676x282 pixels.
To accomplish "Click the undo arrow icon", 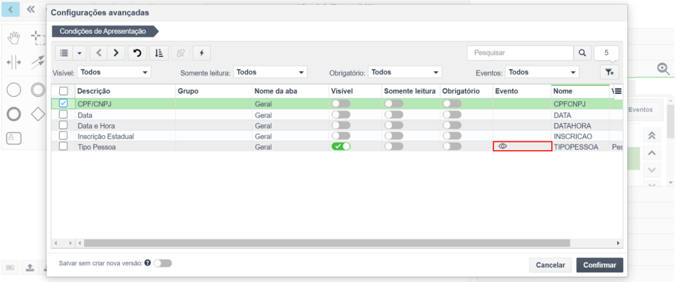I will [x=137, y=53].
